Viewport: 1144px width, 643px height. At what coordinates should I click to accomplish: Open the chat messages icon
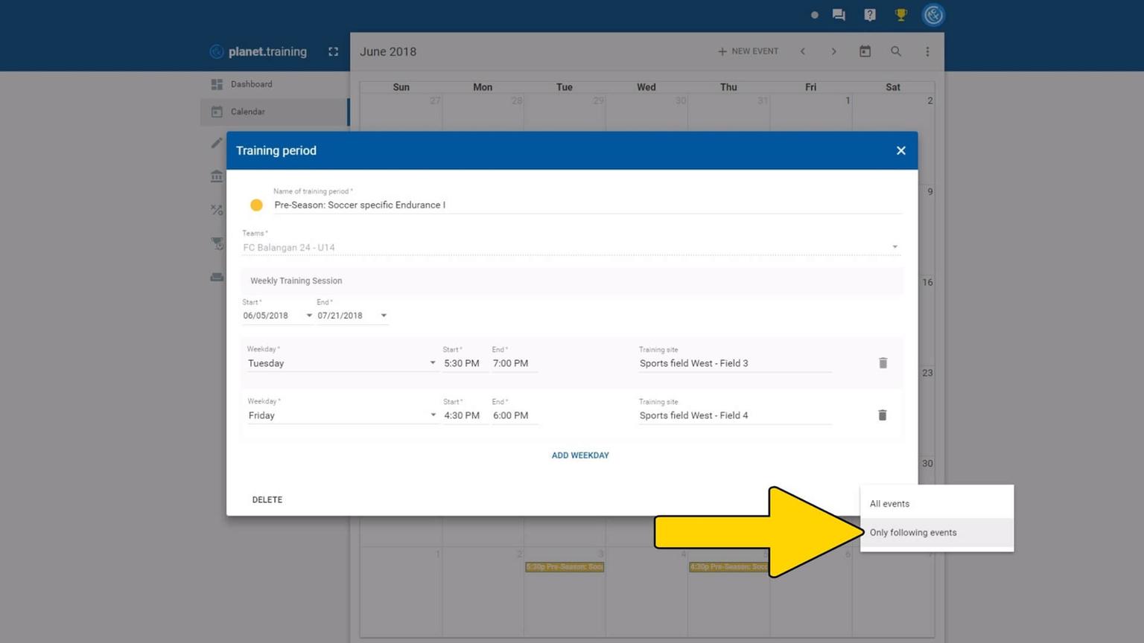pos(839,15)
